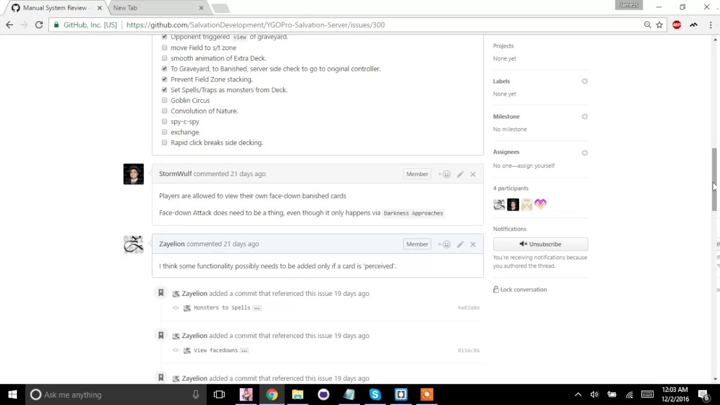Image resolution: width=720 pixels, height=405 pixels.
Task: Open Chrome's three-dot menu
Action: click(x=710, y=25)
